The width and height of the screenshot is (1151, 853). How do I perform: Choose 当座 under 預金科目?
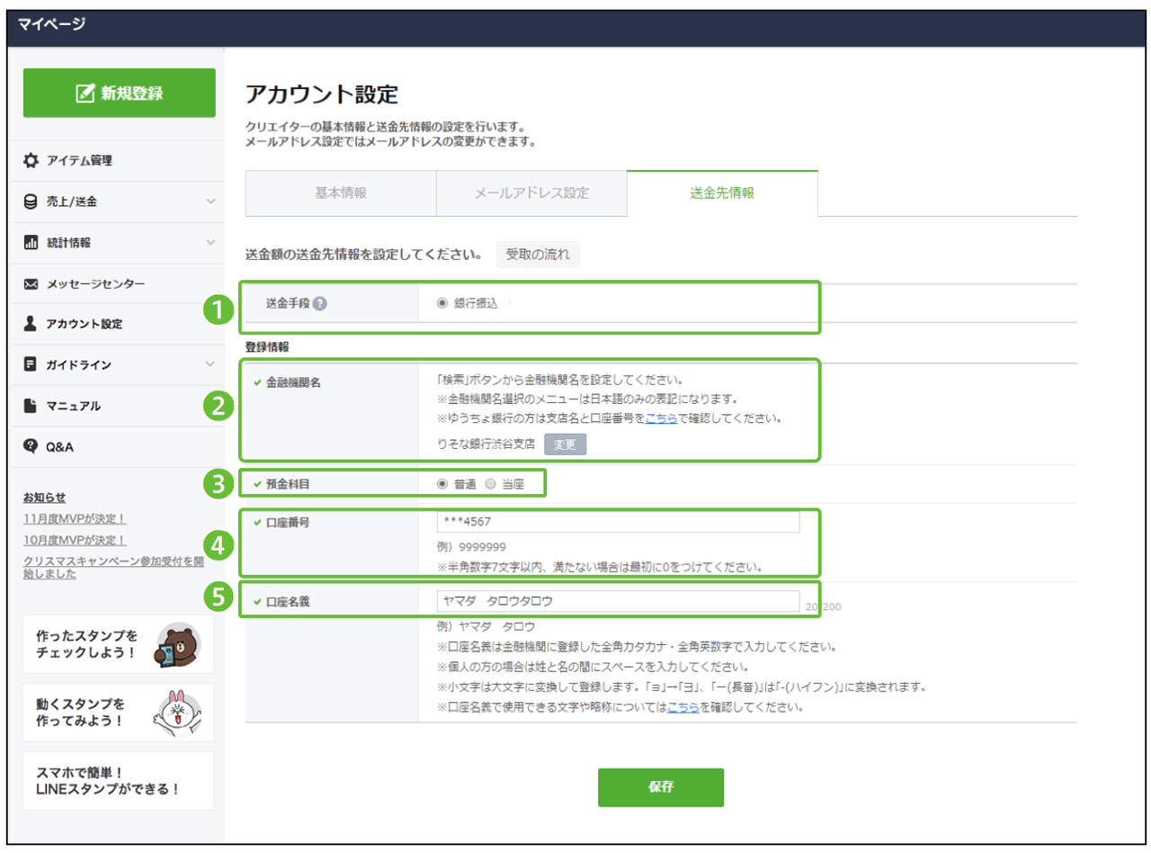[491, 481]
